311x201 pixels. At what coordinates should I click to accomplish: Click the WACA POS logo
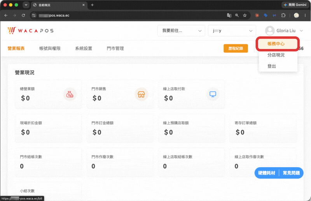coord(31,31)
